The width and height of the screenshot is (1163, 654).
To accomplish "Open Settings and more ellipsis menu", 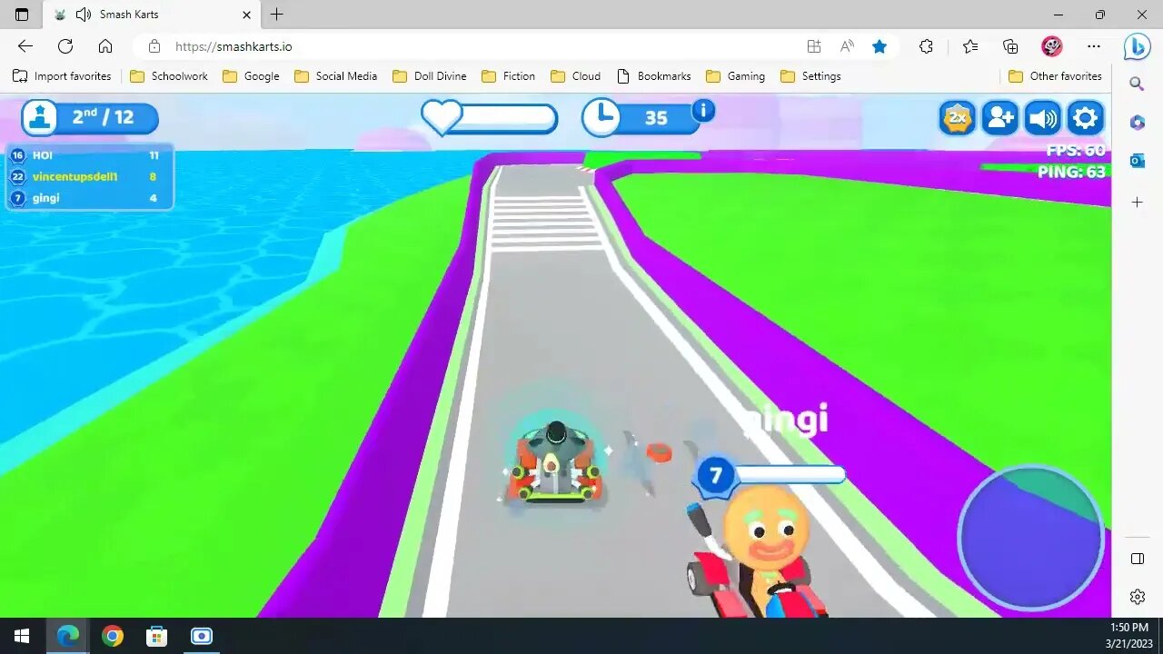I will click(x=1094, y=46).
